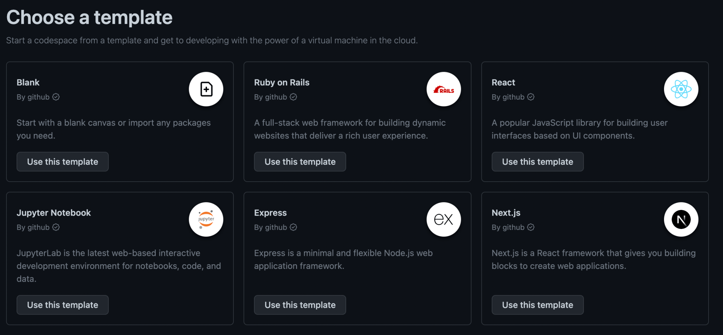This screenshot has width=723, height=335.
Task: Click the Ruby on Rails logo
Action: (x=444, y=89)
